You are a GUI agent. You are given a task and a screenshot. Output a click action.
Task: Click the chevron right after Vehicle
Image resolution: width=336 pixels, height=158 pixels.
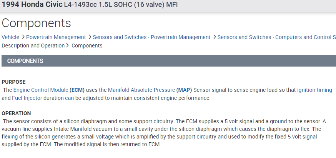tap(23, 37)
